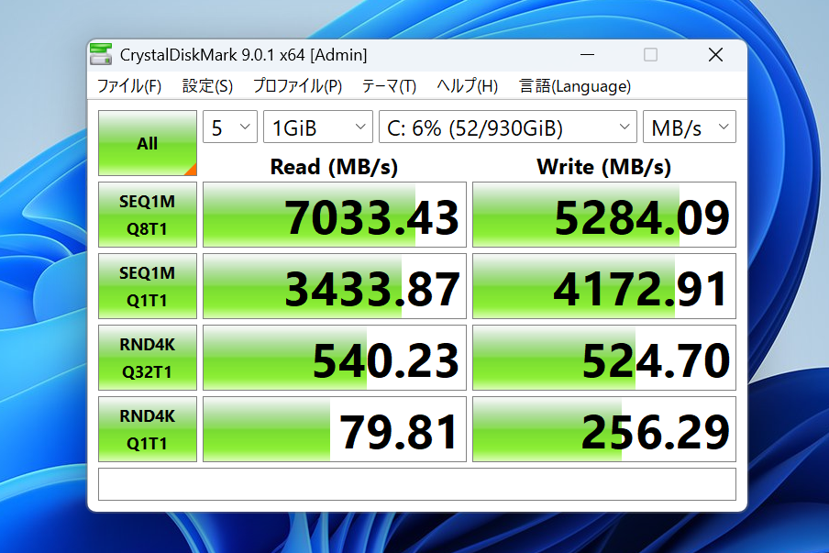Open the test size dropdown showing 1GiB
The height and width of the screenshot is (553, 829).
[x=317, y=127]
